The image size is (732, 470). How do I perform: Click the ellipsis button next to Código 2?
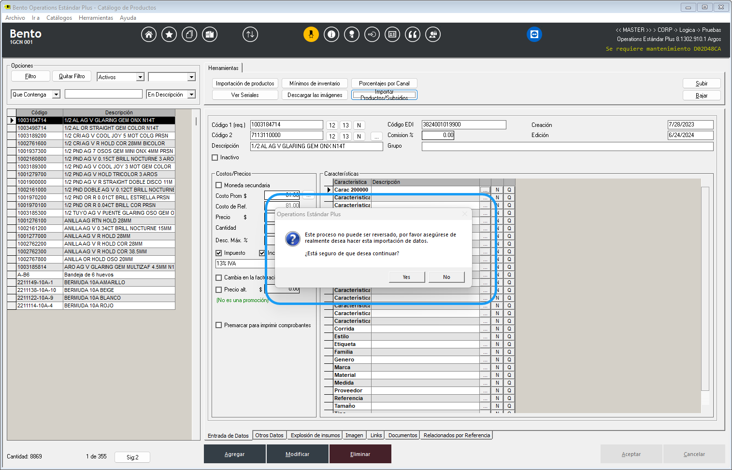[x=376, y=136]
